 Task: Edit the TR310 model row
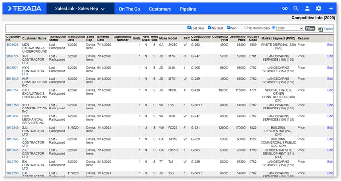pyautogui.click(x=330, y=139)
